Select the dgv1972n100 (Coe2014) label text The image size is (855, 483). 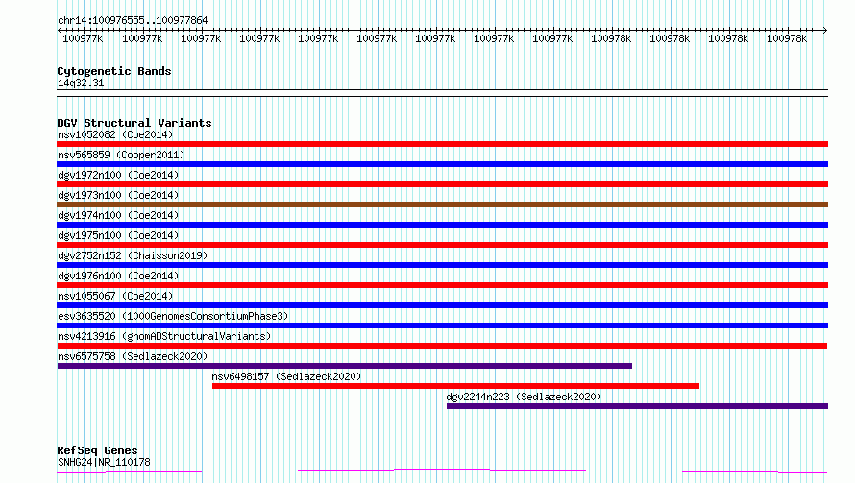[118, 175]
